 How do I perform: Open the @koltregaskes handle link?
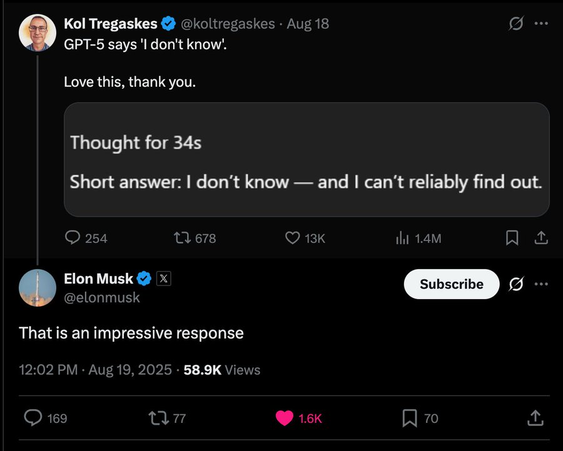228,24
